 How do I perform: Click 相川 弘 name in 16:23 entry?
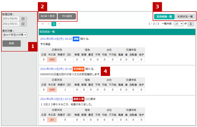click(84, 39)
